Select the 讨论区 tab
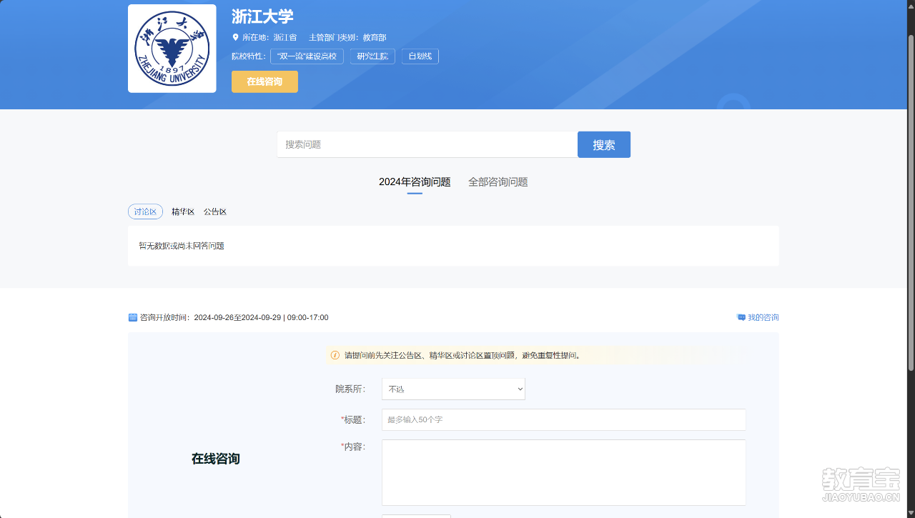The height and width of the screenshot is (518, 915). point(145,211)
